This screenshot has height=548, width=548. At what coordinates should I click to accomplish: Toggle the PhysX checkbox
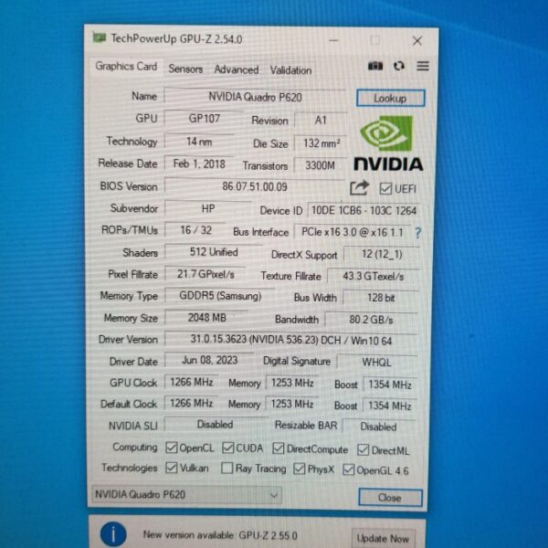click(300, 469)
